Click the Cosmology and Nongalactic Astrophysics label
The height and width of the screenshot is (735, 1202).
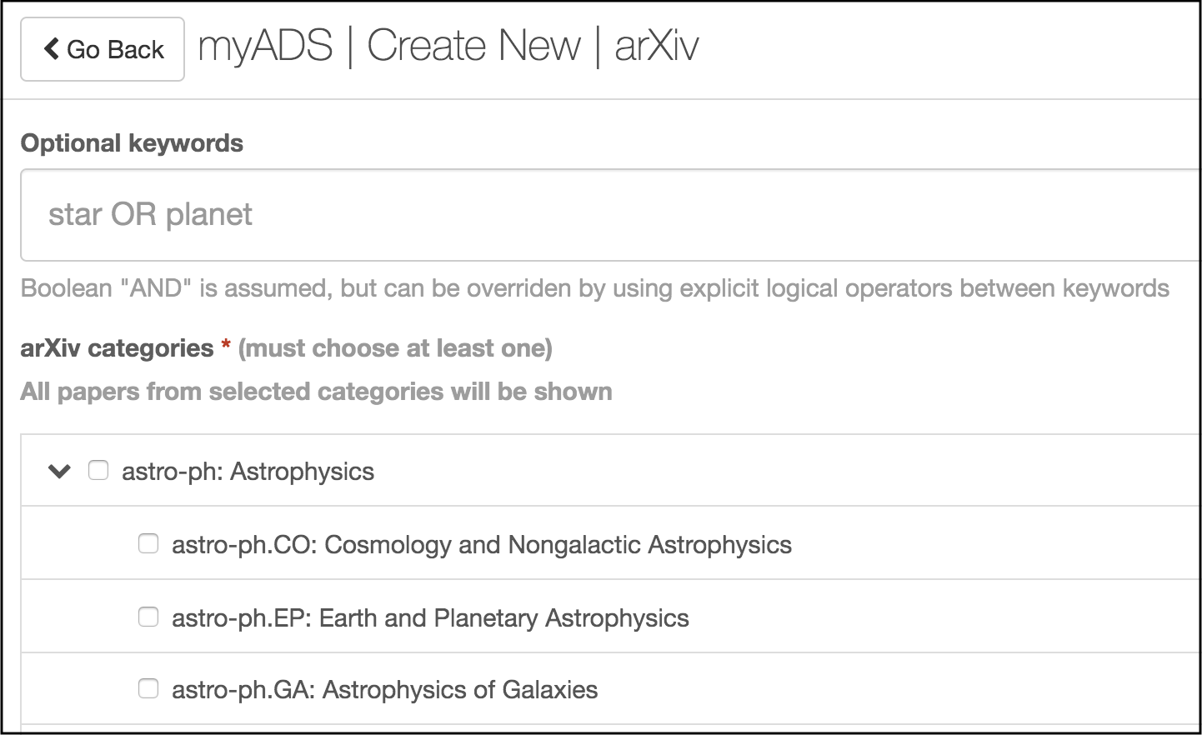pyautogui.click(x=481, y=545)
